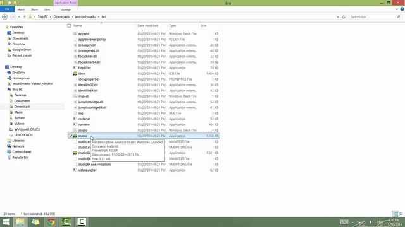Select the inspect batch file
The width and height of the screenshot is (405, 227).
pyautogui.click(x=83, y=96)
